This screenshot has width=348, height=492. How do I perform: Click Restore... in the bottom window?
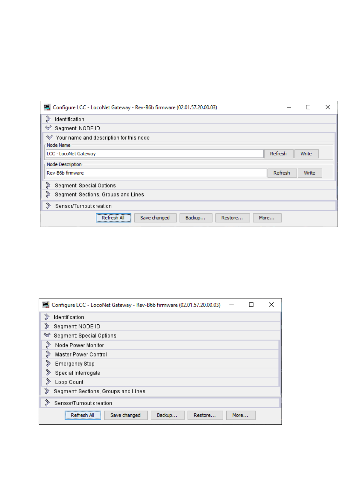pos(205,415)
